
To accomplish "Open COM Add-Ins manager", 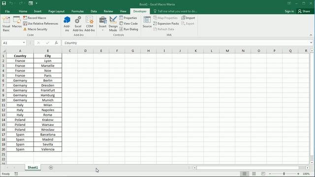I will (x=90, y=24).
